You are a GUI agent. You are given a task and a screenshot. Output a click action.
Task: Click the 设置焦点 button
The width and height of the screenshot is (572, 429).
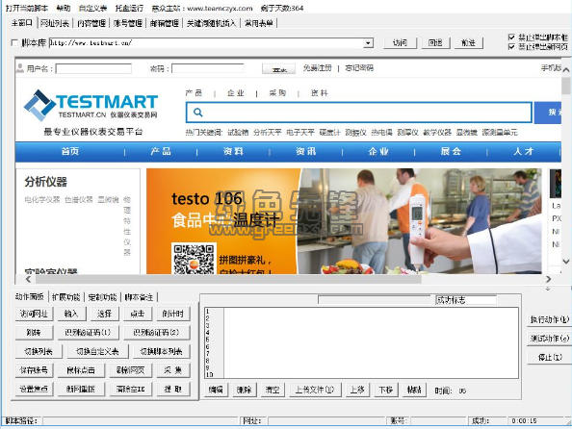(x=34, y=389)
